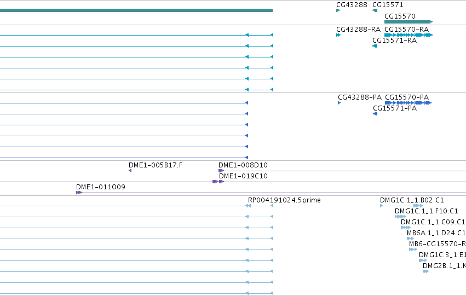Click the long teal gene bar at top
Screen dimensions: 466x296
pyautogui.click(x=136, y=10)
